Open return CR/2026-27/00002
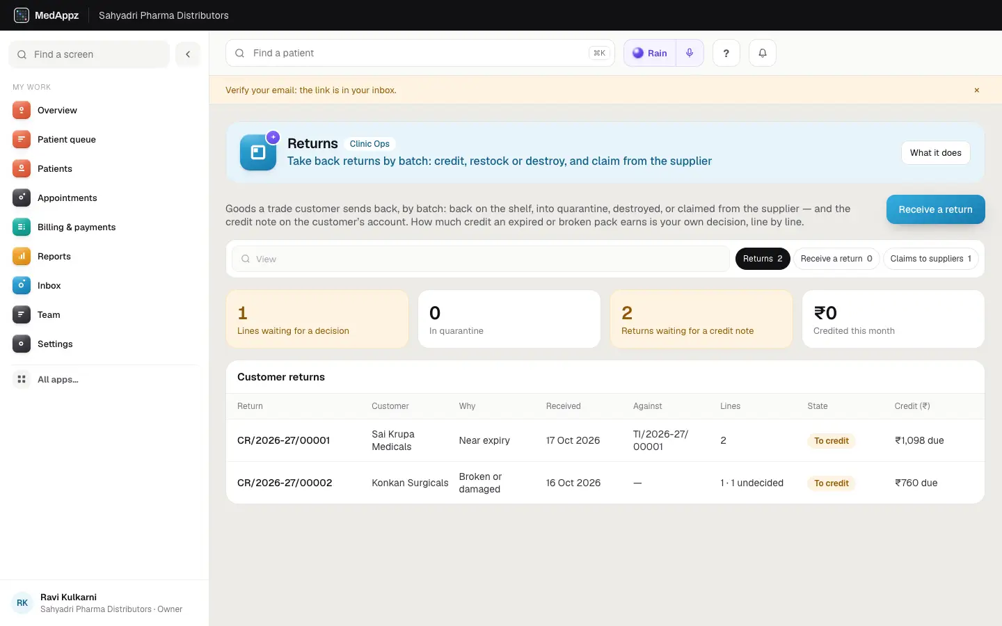Image resolution: width=1002 pixels, height=626 pixels. pyautogui.click(x=285, y=483)
